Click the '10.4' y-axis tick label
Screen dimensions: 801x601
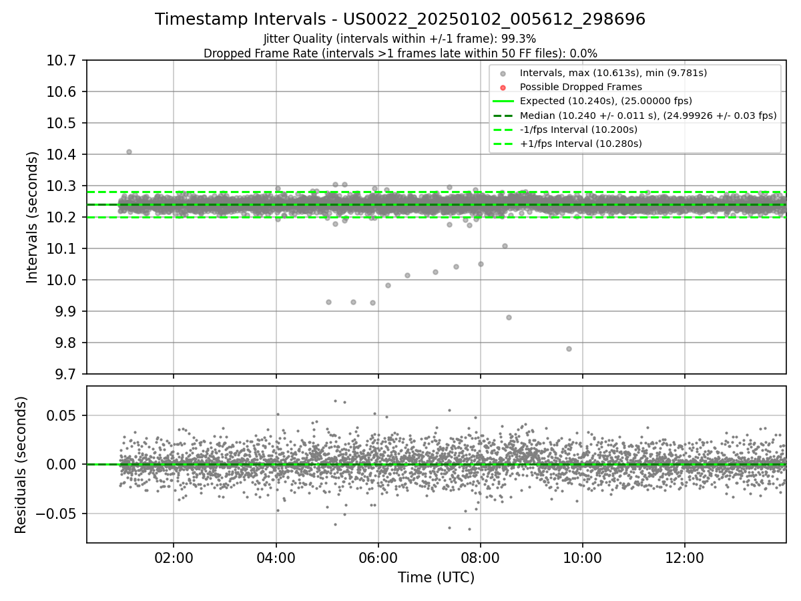(63, 155)
